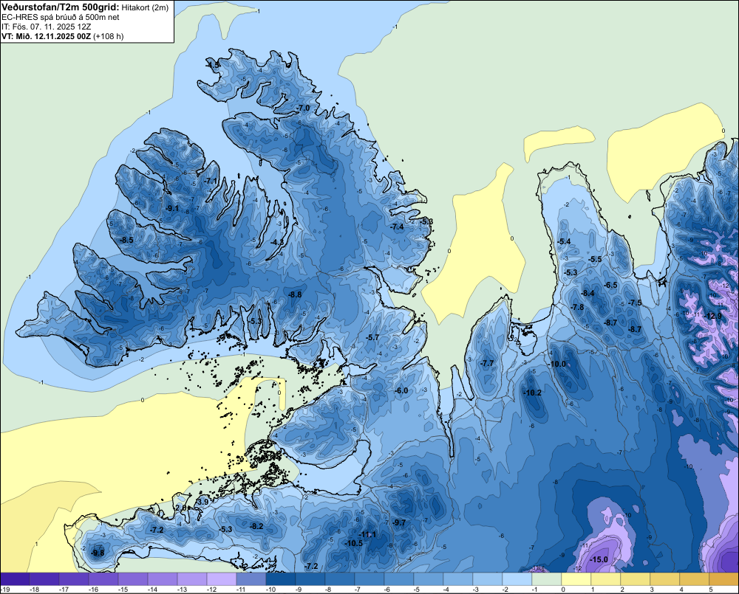Click the -10.5 temperature value on the map

(355, 543)
